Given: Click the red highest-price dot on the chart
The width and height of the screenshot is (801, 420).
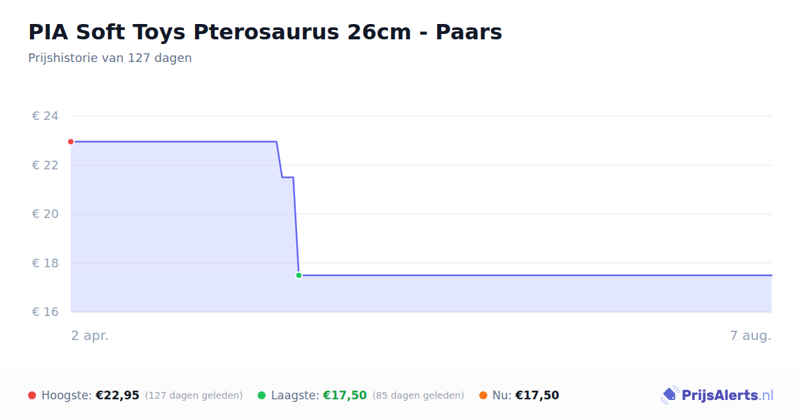Looking at the screenshot, I should pyautogui.click(x=71, y=141).
